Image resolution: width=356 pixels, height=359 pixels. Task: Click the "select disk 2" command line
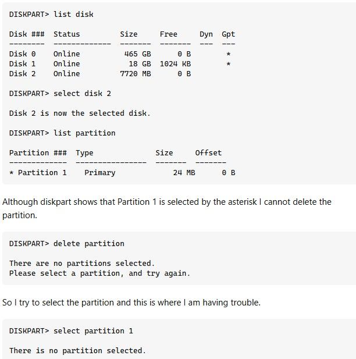[x=60, y=94]
